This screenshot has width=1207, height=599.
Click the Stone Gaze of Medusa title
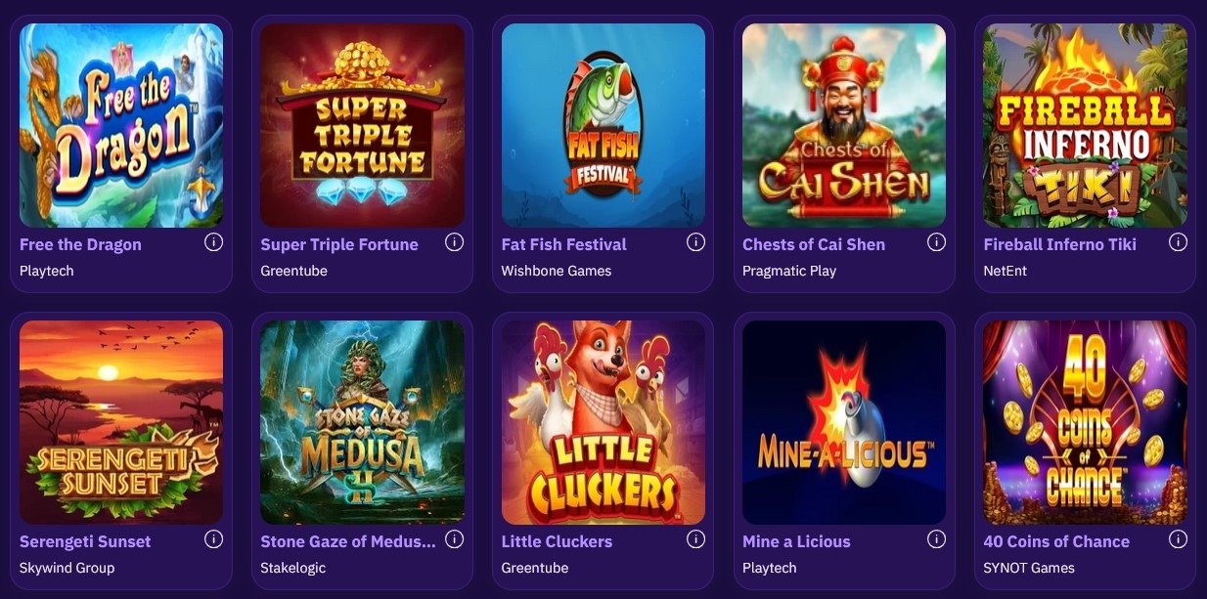click(348, 541)
